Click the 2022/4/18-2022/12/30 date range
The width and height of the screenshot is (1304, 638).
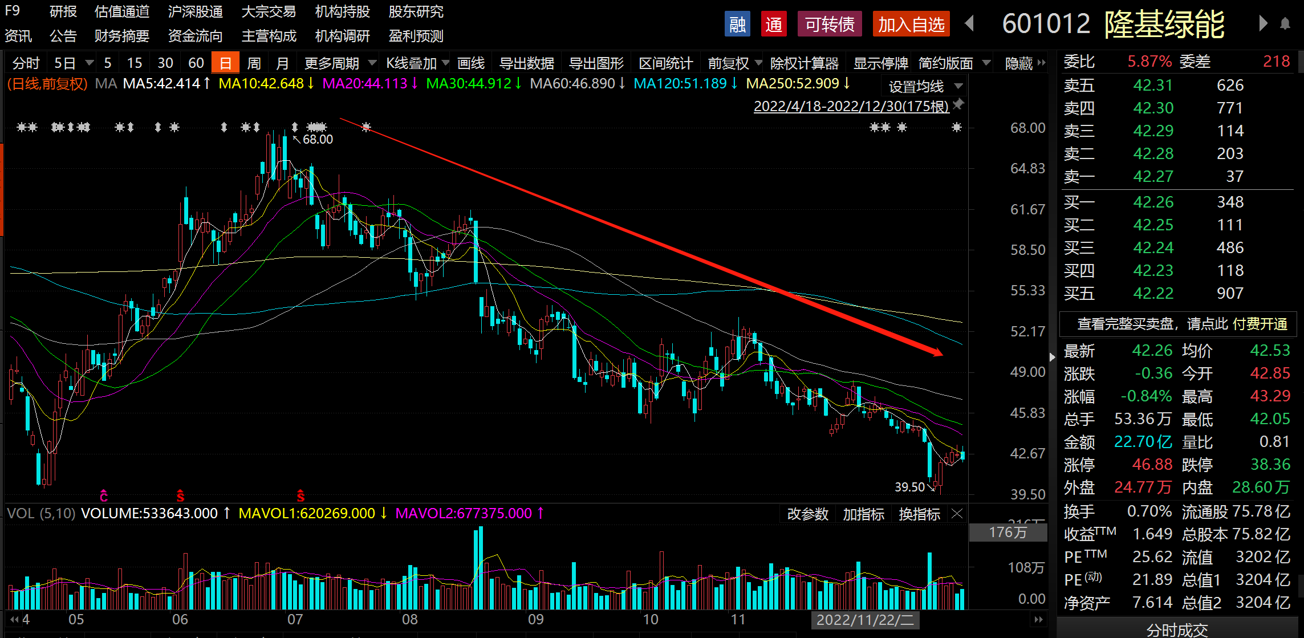[851, 106]
